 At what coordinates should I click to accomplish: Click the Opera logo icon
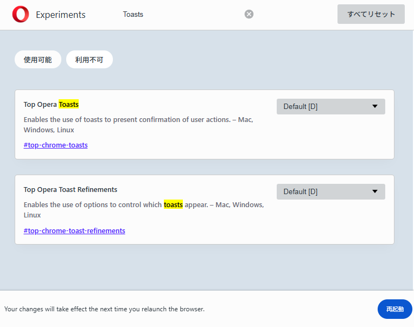tap(21, 14)
